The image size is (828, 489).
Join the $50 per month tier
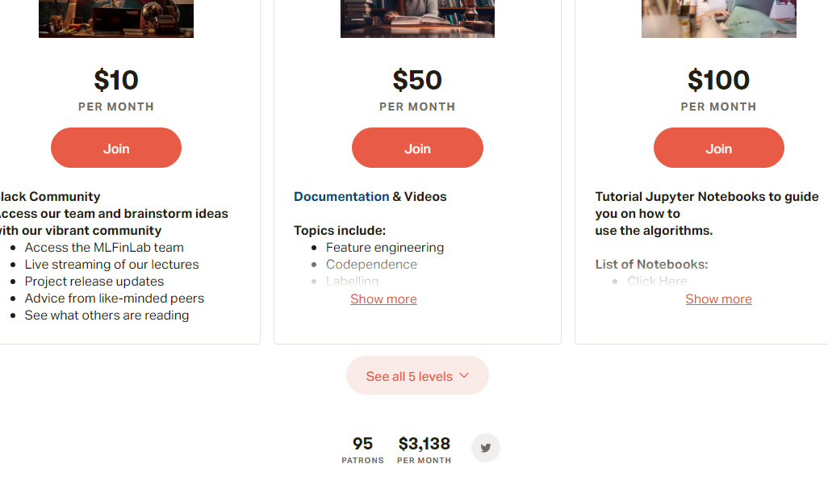[x=417, y=148]
